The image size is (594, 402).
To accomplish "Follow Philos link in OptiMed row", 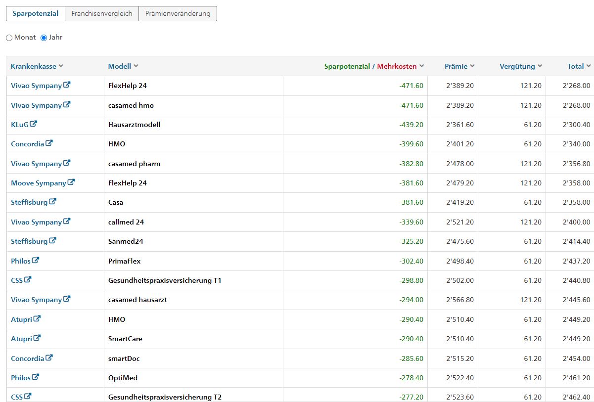I will click(x=21, y=377).
